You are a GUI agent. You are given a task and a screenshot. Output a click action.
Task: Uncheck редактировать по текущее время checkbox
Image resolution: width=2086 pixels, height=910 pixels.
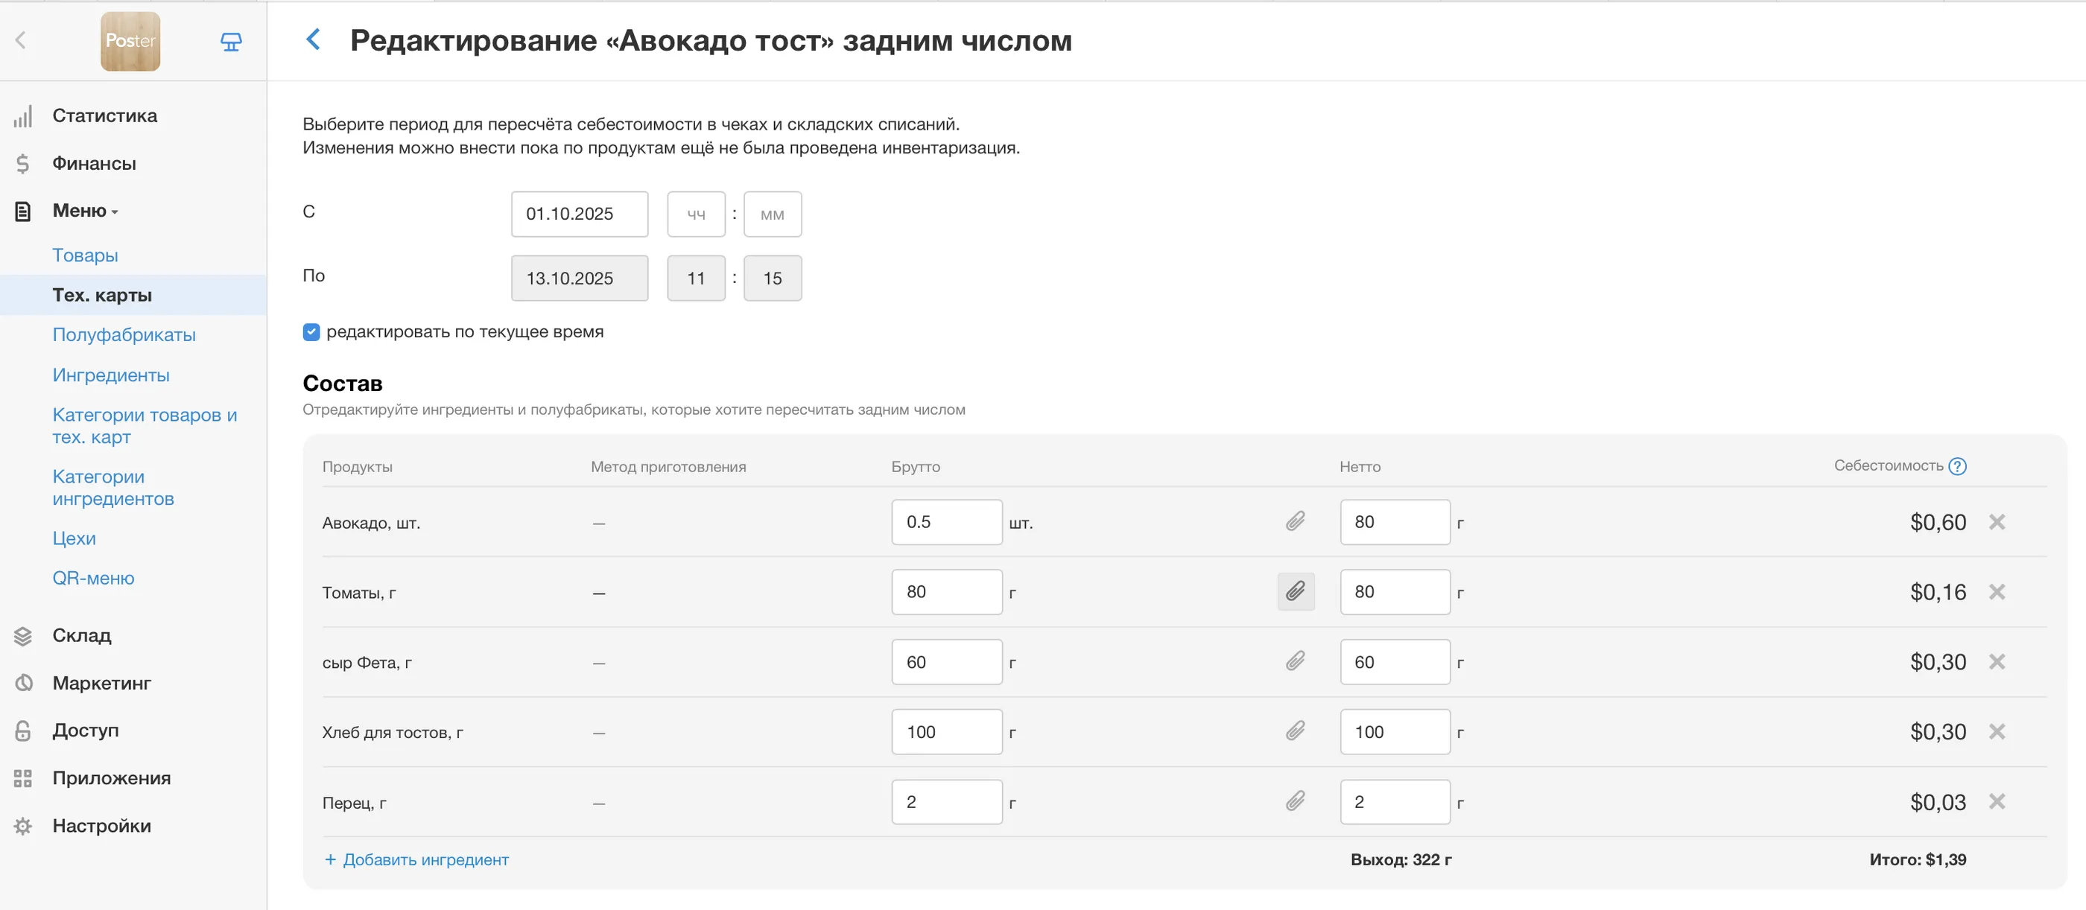tap(311, 332)
